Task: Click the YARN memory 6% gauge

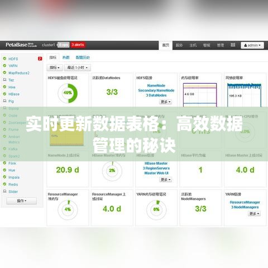Action: click(156, 209)
